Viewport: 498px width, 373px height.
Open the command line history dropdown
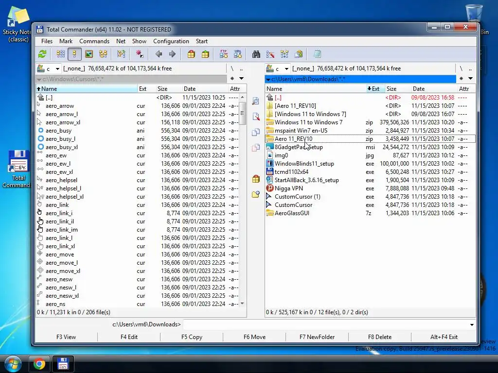472,325
